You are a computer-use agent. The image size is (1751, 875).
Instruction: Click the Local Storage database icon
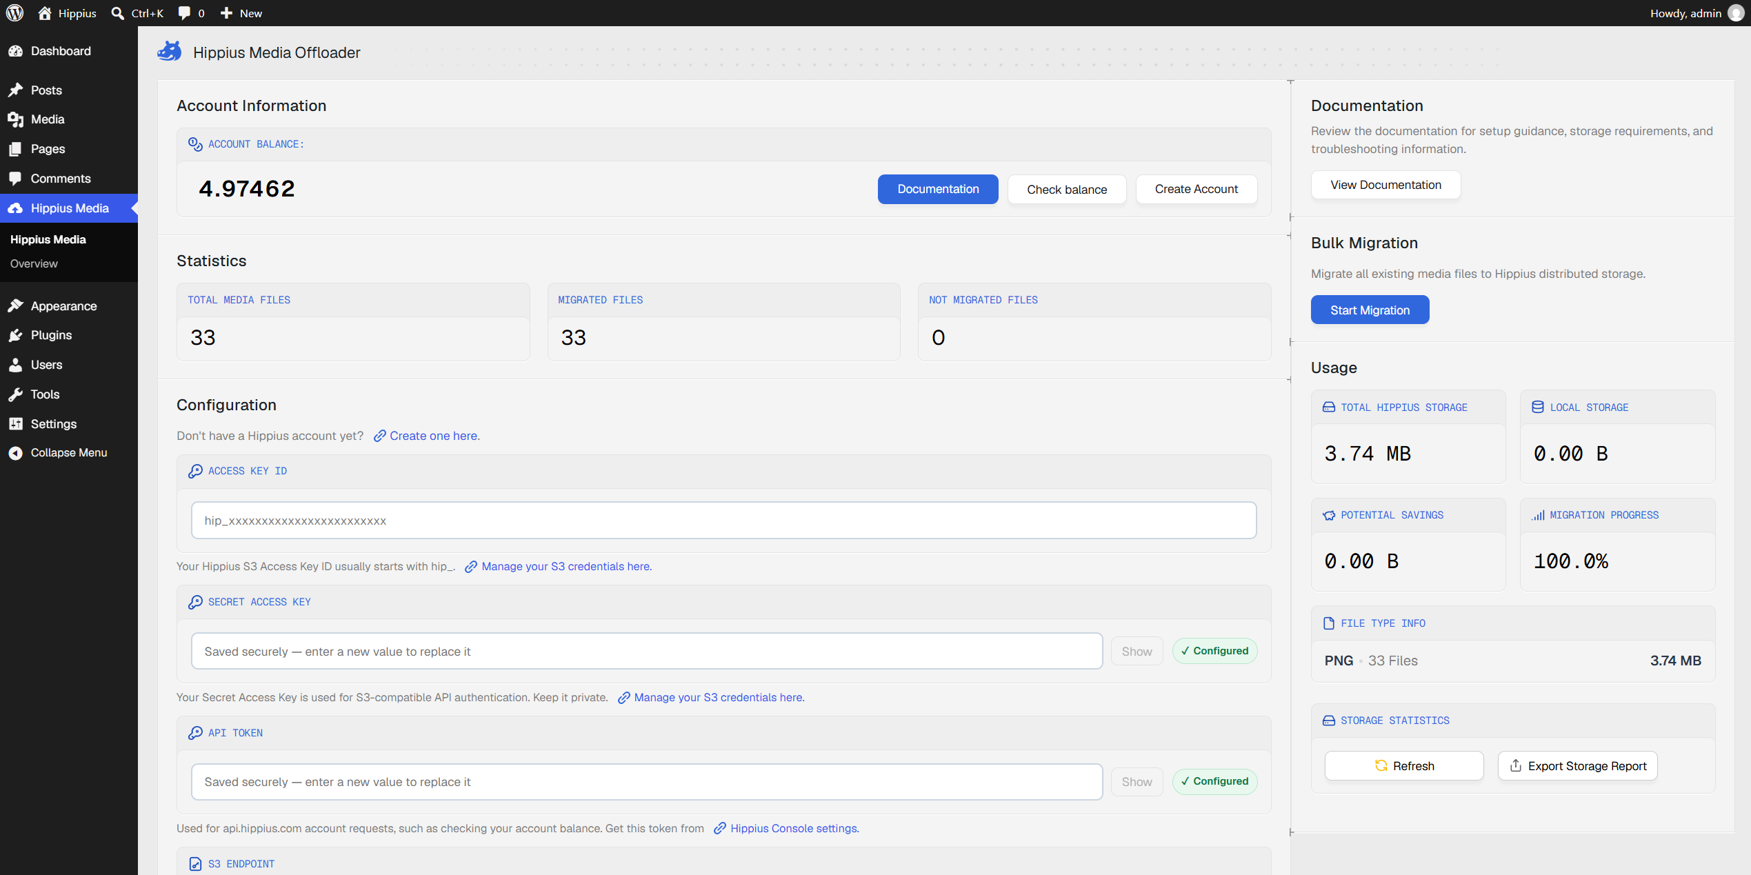point(1538,408)
